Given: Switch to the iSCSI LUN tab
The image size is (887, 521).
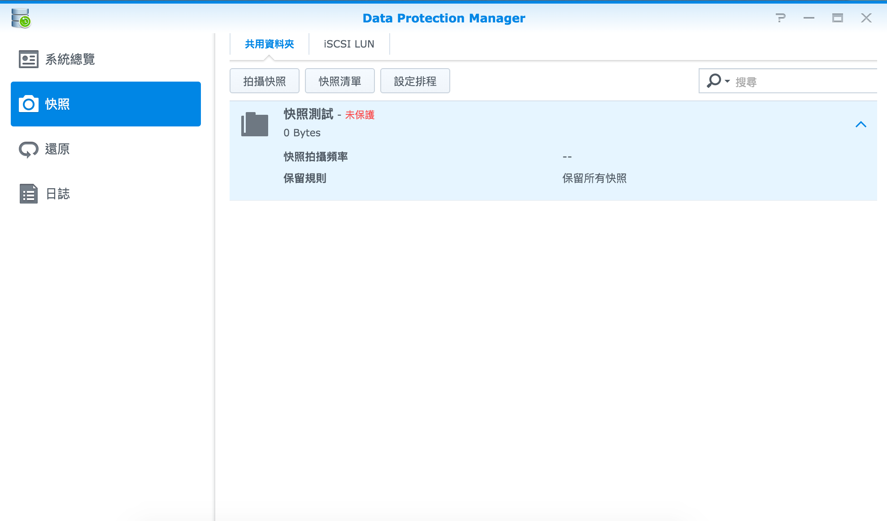Looking at the screenshot, I should [x=348, y=43].
